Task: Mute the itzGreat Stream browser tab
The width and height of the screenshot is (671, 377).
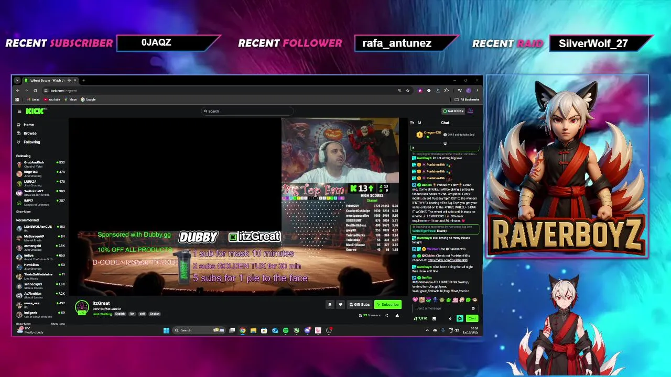Action: (69, 80)
